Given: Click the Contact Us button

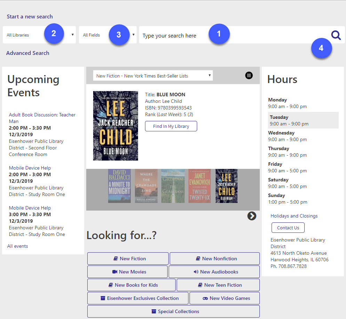Looking at the screenshot, I should (x=288, y=228).
